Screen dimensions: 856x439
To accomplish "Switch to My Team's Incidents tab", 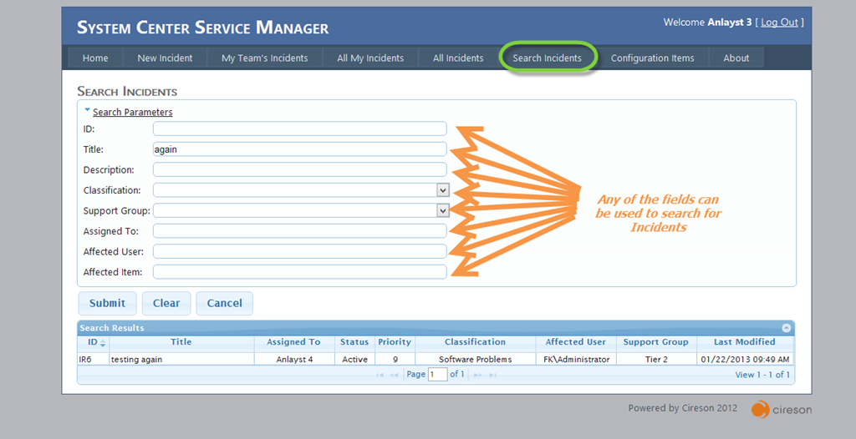I will click(x=264, y=58).
